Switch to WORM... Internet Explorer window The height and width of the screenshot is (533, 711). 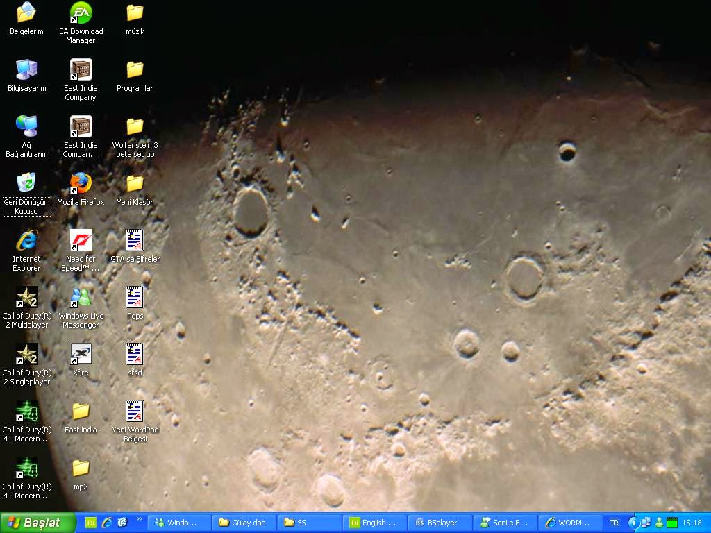click(x=569, y=523)
